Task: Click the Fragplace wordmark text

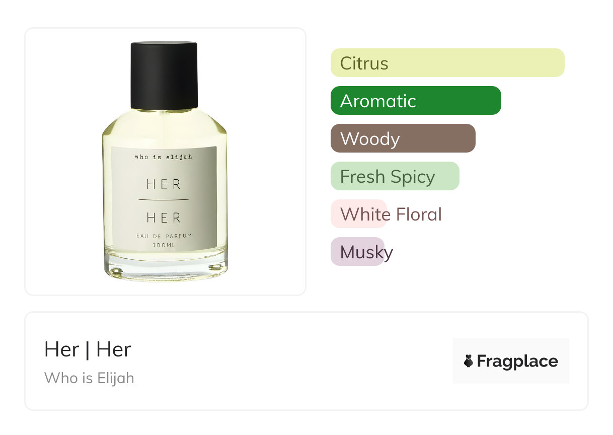Action: point(517,361)
